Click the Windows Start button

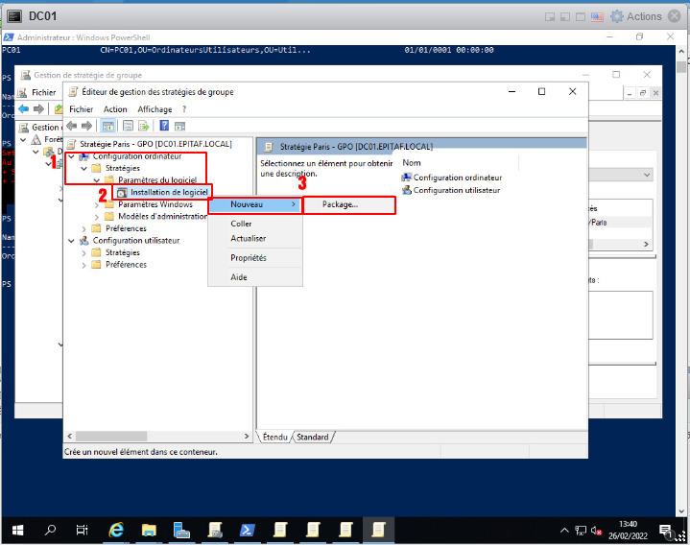(x=17, y=529)
